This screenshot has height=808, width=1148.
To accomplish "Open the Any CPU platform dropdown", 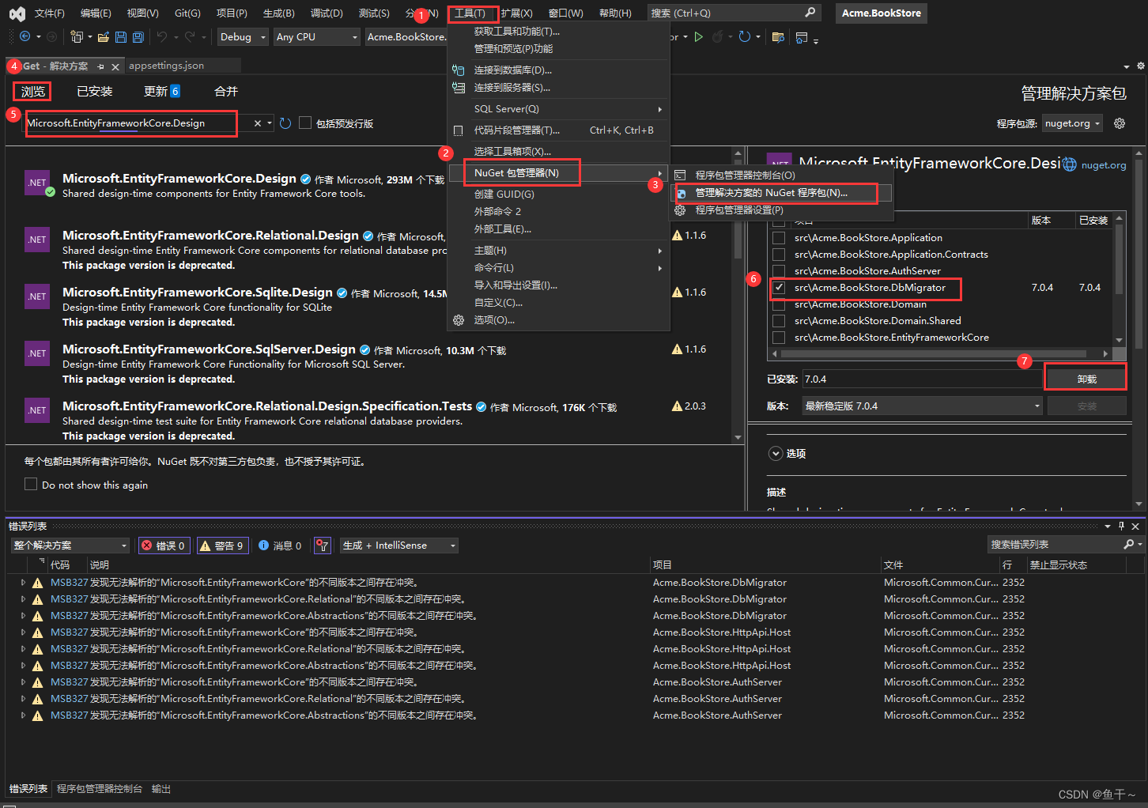I will (x=317, y=37).
